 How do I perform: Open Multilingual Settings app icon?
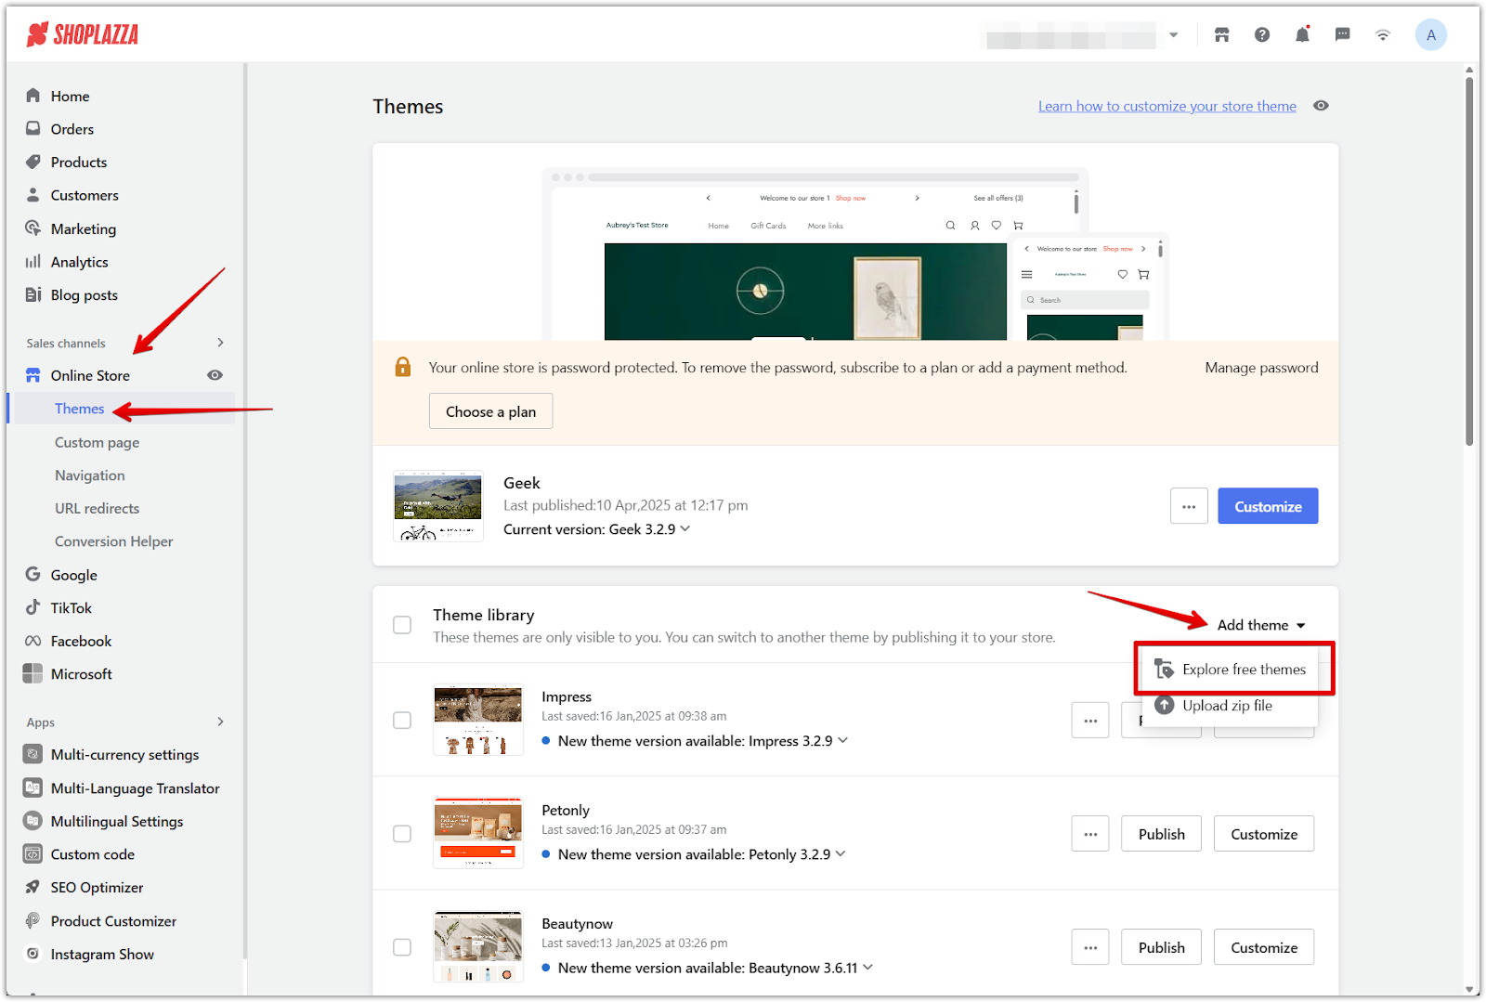pyautogui.click(x=33, y=821)
